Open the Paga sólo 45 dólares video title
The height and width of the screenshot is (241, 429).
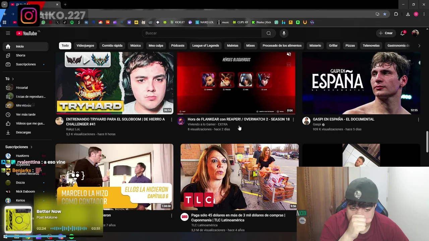238,218
